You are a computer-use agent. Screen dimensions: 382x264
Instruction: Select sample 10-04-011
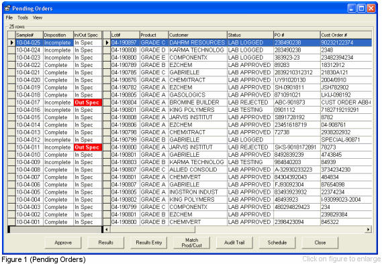30,147
